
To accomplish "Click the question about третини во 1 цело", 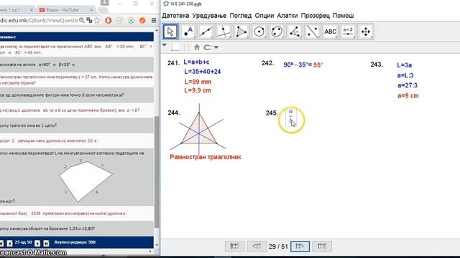I will point(76,125).
